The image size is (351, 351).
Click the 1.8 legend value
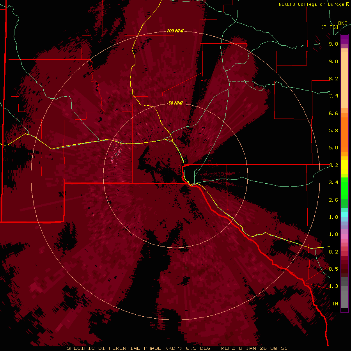(333, 217)
